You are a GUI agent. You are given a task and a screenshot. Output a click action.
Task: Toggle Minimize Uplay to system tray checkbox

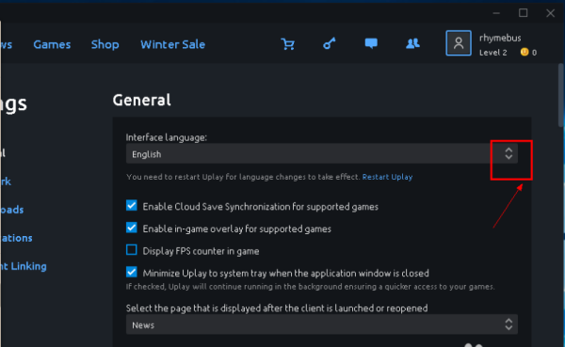pyautogui.click(x=132, y=272)
